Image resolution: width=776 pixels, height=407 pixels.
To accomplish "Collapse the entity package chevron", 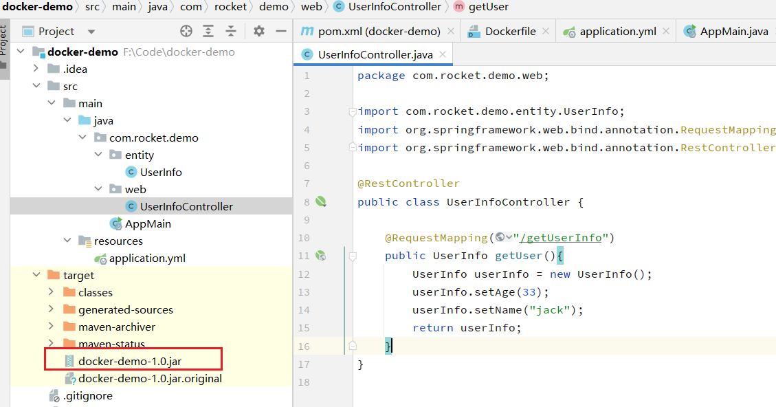I will (x=98, y=155).
